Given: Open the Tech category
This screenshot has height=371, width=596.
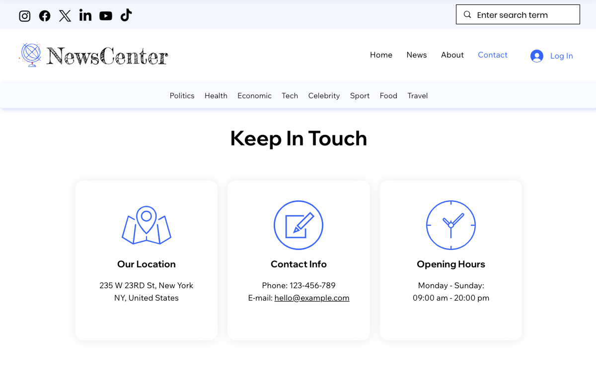Looking at the screenshot, I should [290, 96].
